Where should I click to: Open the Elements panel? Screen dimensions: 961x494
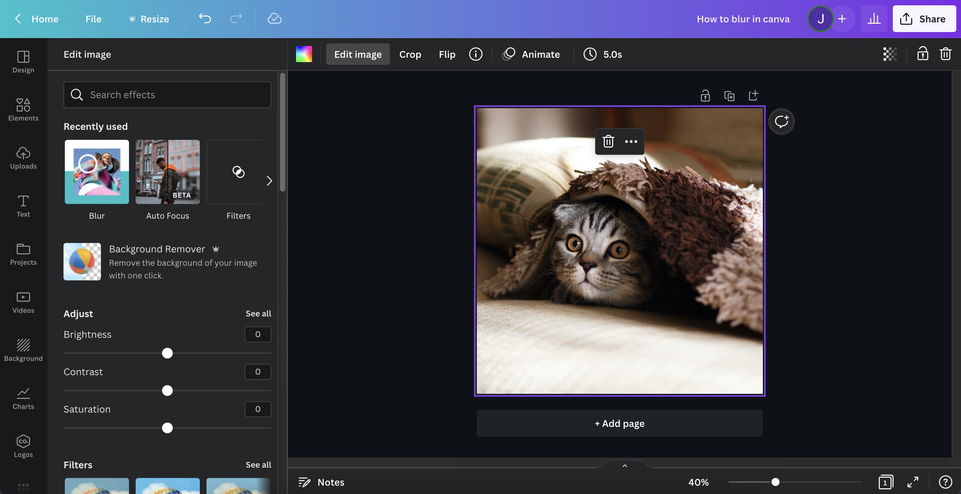(x=23, y=109)
